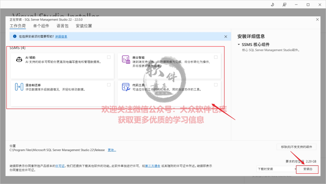Click the 商业智能 chart icon
This screenshot has width=326, height=184.
[x=126, y=60]
